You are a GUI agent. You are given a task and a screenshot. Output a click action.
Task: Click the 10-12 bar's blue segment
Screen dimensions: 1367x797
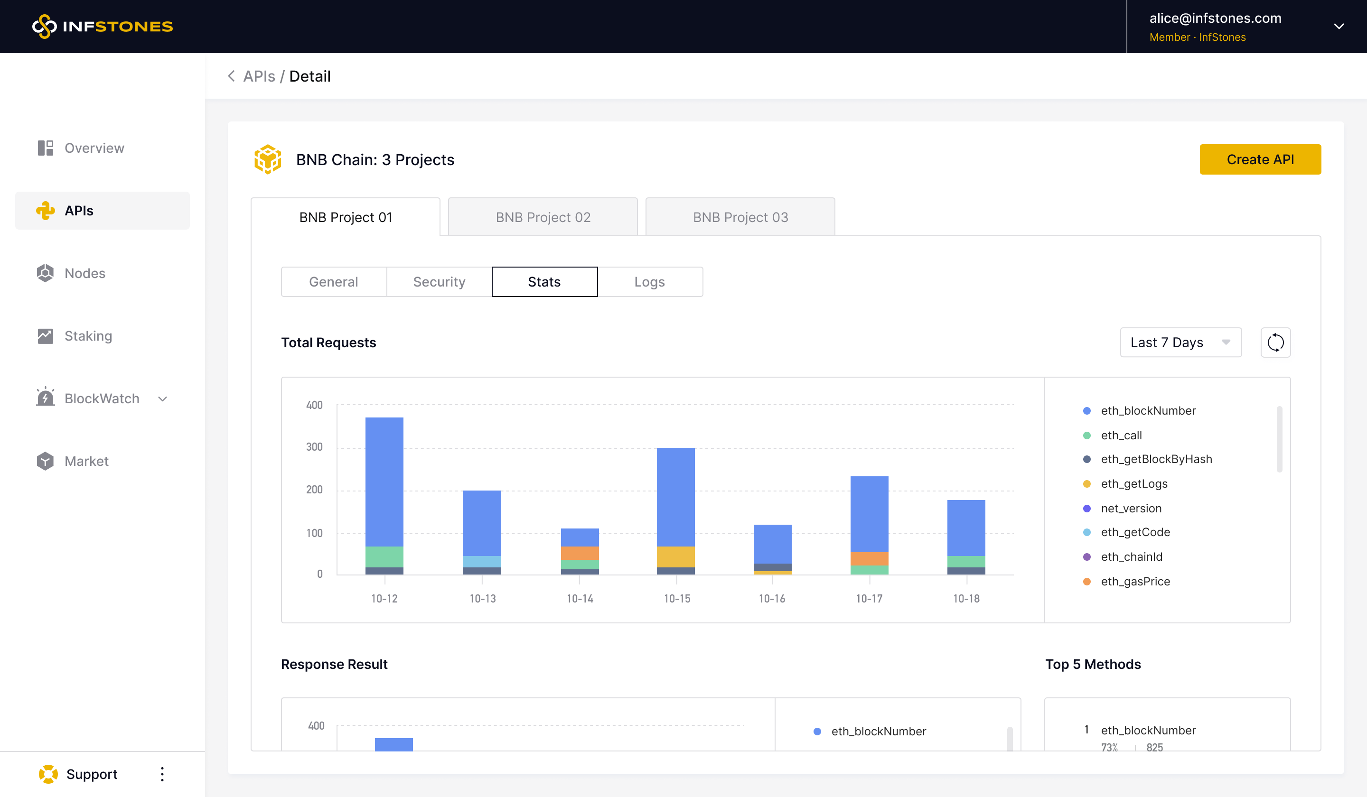[x=384, y=482]
